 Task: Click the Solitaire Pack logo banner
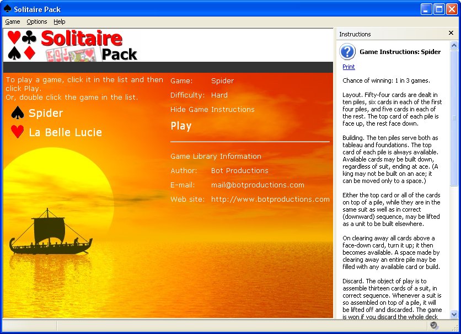tap(72, 46)
